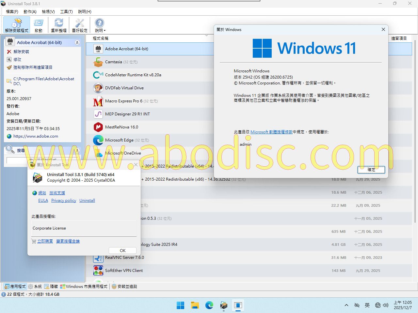Show hidden system tray icons
The width and height of the screenshot is (418, 313).
(346, 305)
